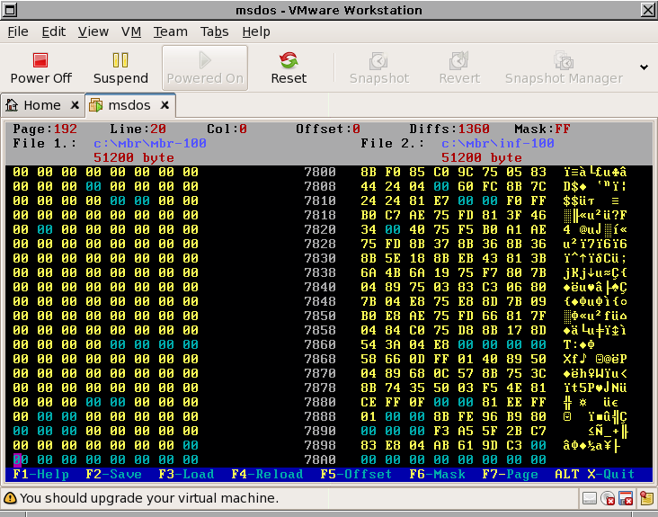
Task: Click the upgrade your virtual machine message
Action: 149,498
